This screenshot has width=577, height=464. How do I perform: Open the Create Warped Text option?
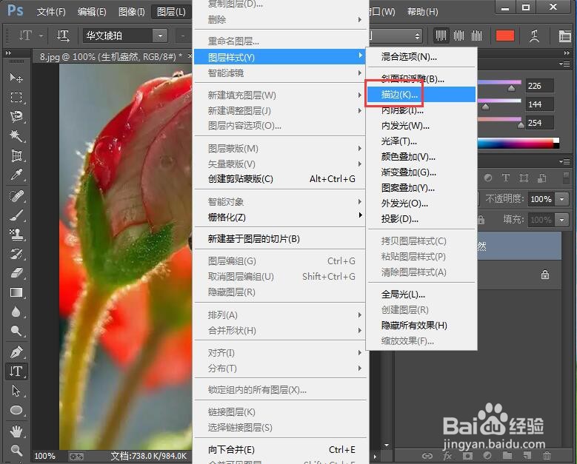pyautogui.click(x=534, y=36)
